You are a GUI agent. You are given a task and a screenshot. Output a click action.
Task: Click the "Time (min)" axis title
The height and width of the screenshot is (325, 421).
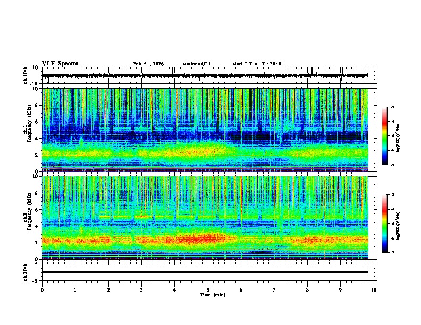point(213,295)
